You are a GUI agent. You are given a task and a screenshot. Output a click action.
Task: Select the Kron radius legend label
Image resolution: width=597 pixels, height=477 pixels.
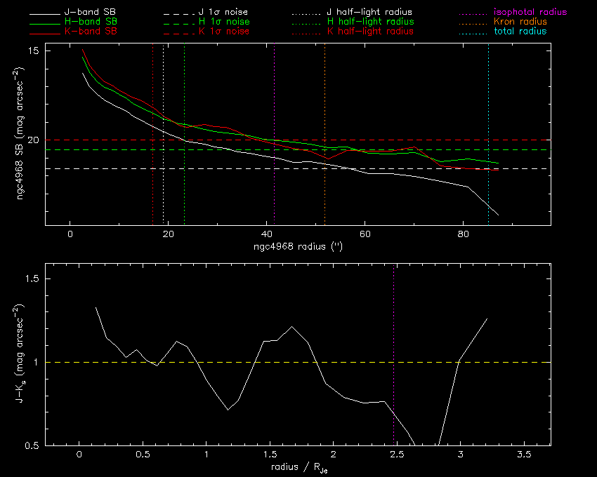(x=519, y=22)
